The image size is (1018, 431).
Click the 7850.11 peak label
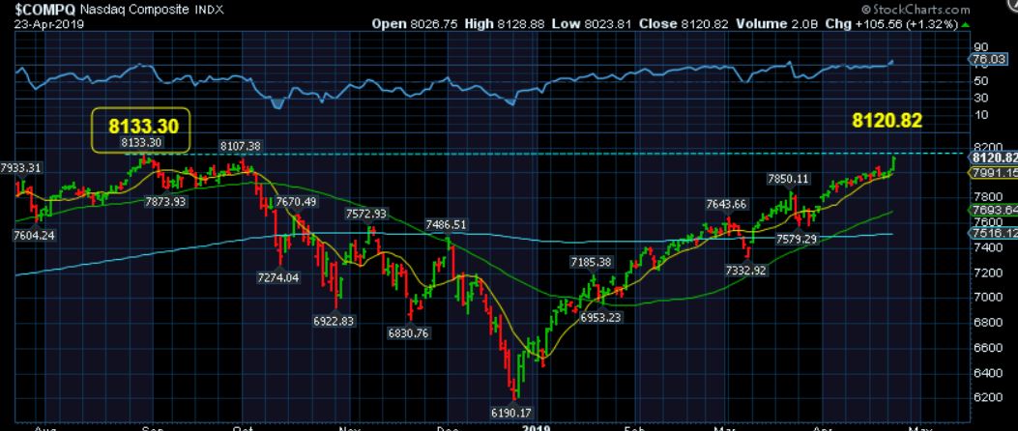pos(788,179)
